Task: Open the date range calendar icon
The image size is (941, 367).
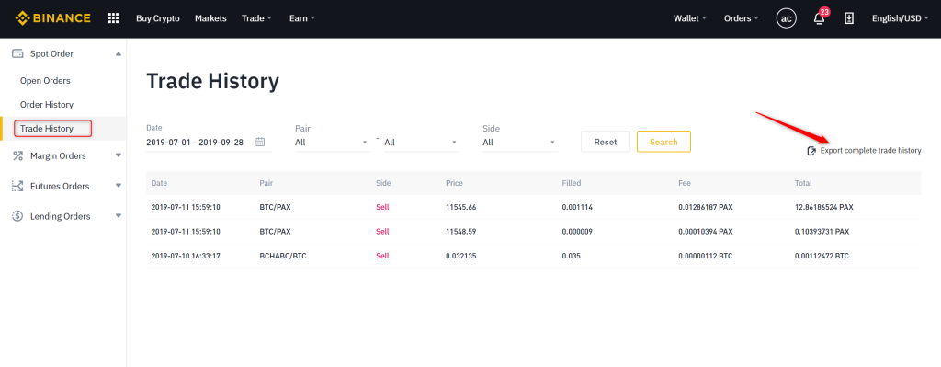Action: pos(260,142)
